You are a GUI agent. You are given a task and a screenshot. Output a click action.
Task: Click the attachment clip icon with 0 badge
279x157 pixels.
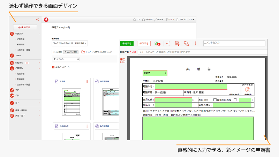point(157,44)
